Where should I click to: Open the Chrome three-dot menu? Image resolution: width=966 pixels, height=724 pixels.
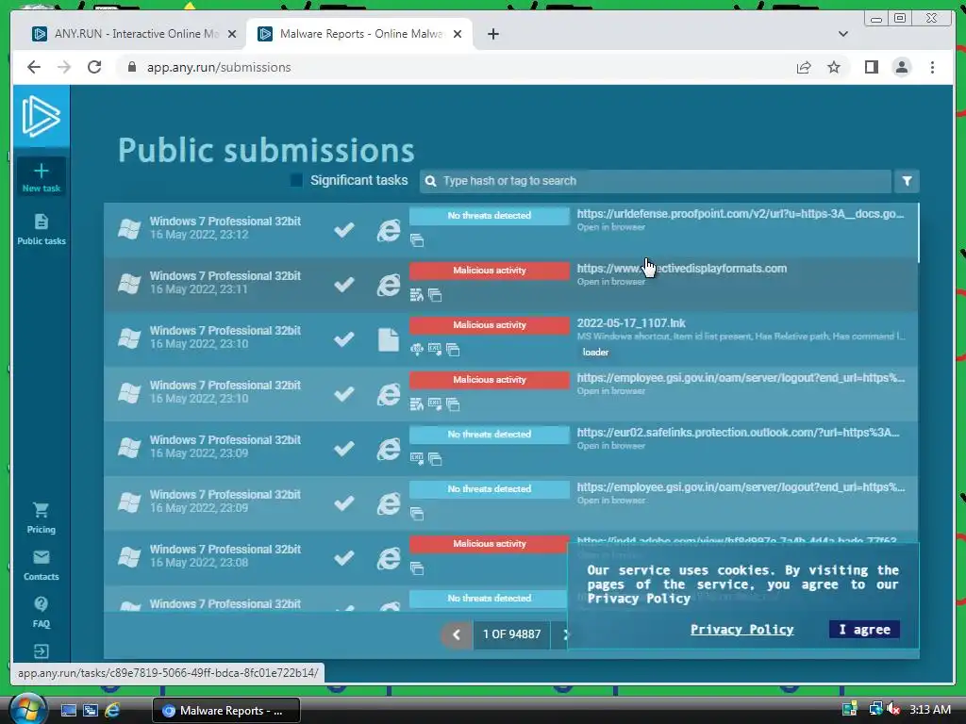tap(932, 67)
